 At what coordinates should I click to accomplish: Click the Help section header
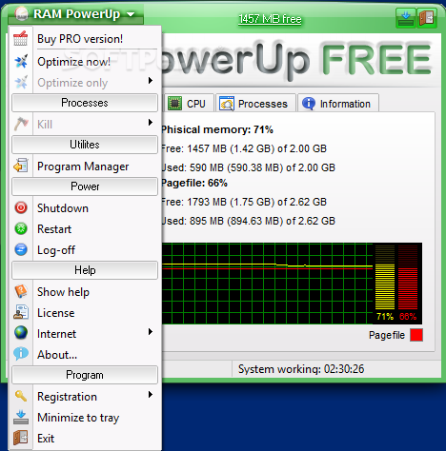click(85, 270)
